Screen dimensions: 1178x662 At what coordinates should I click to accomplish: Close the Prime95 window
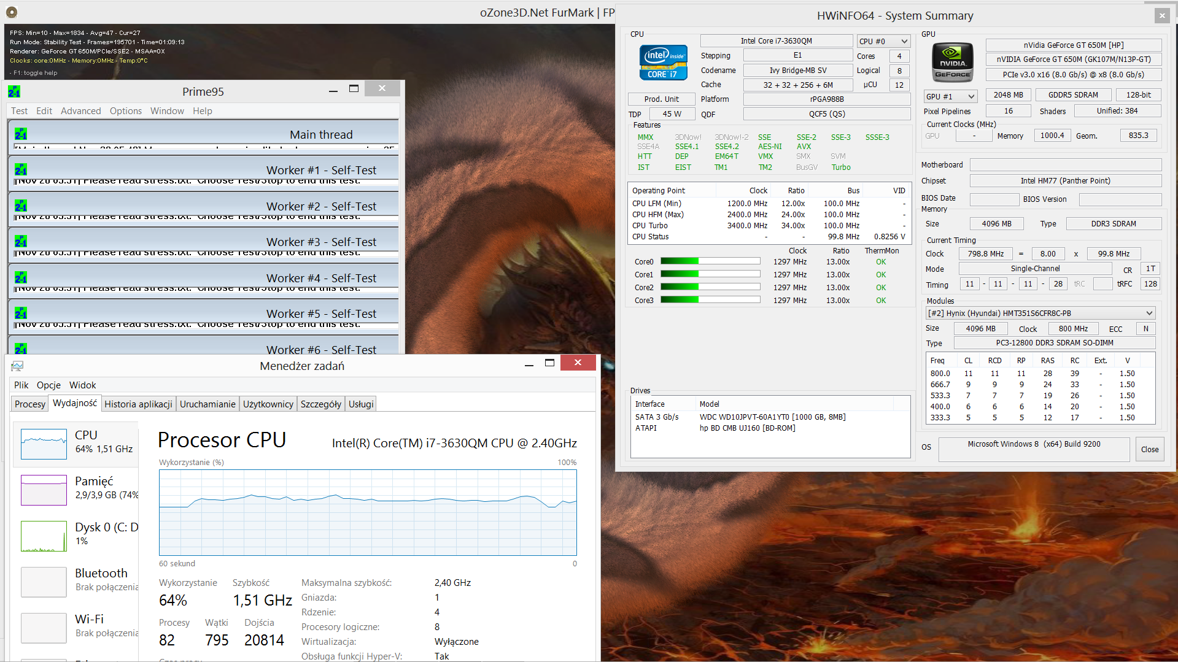pos(382,88)
